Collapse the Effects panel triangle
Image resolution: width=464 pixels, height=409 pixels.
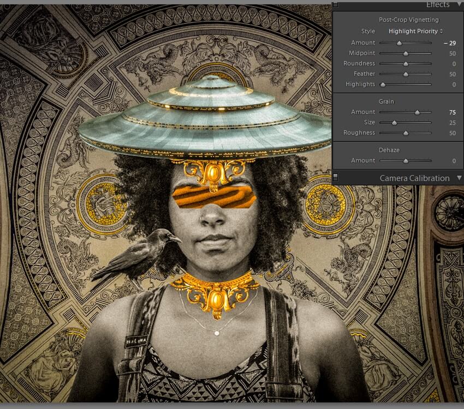tap(459, 4)
